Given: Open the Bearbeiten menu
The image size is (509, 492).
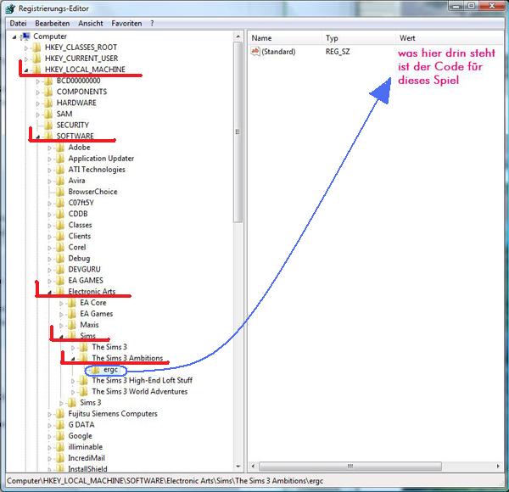Looking at the screenshot, I should (53, 23).
